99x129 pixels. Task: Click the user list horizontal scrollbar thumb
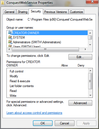45,49
